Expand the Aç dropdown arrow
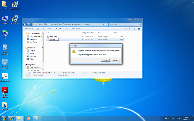 pyautogui.click(x=43, y=29)
